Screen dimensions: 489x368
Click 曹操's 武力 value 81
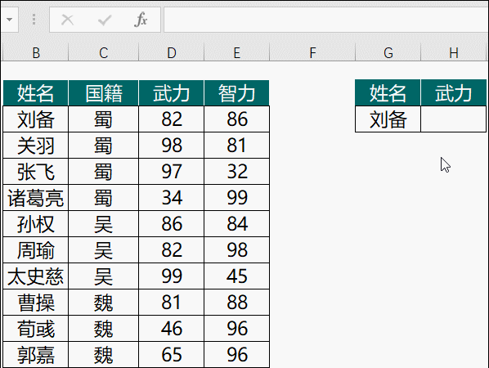coord(171,303)
